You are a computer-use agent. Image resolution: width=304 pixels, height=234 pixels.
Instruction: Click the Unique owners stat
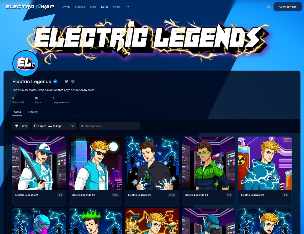(x=61, y=100)
